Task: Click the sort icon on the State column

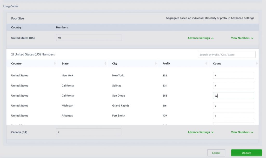Action: (105, 63)
